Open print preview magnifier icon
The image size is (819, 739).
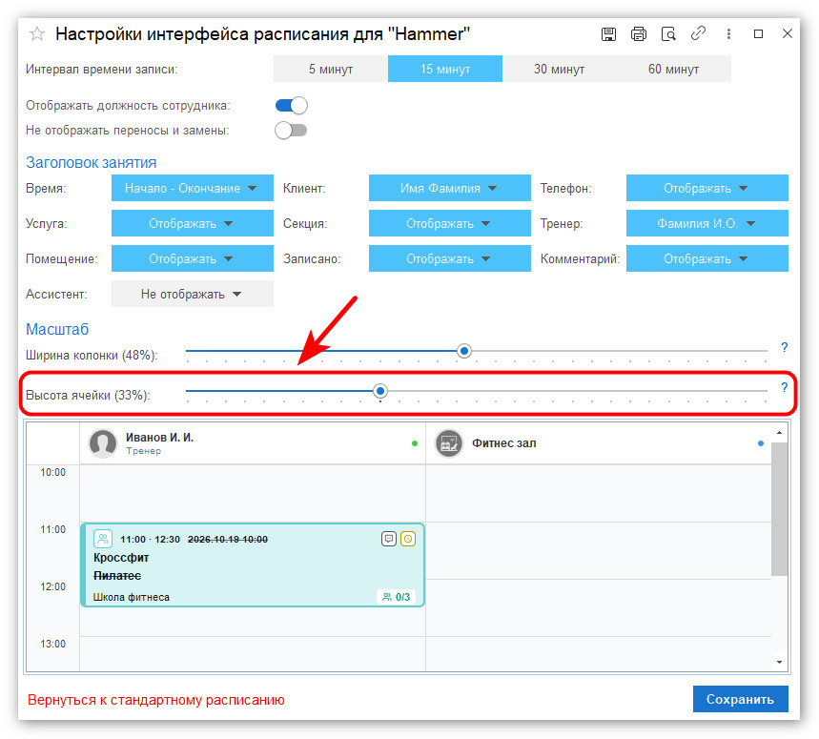click(668, 34)
